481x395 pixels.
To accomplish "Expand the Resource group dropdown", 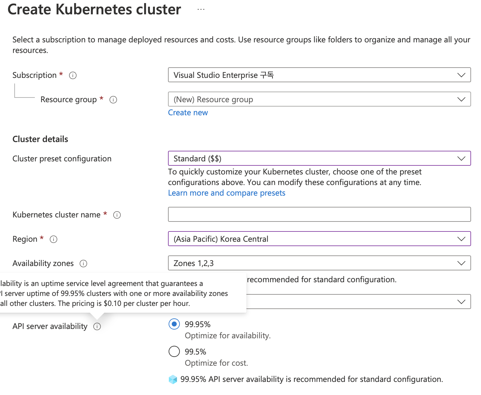I will tap(319, 99).
